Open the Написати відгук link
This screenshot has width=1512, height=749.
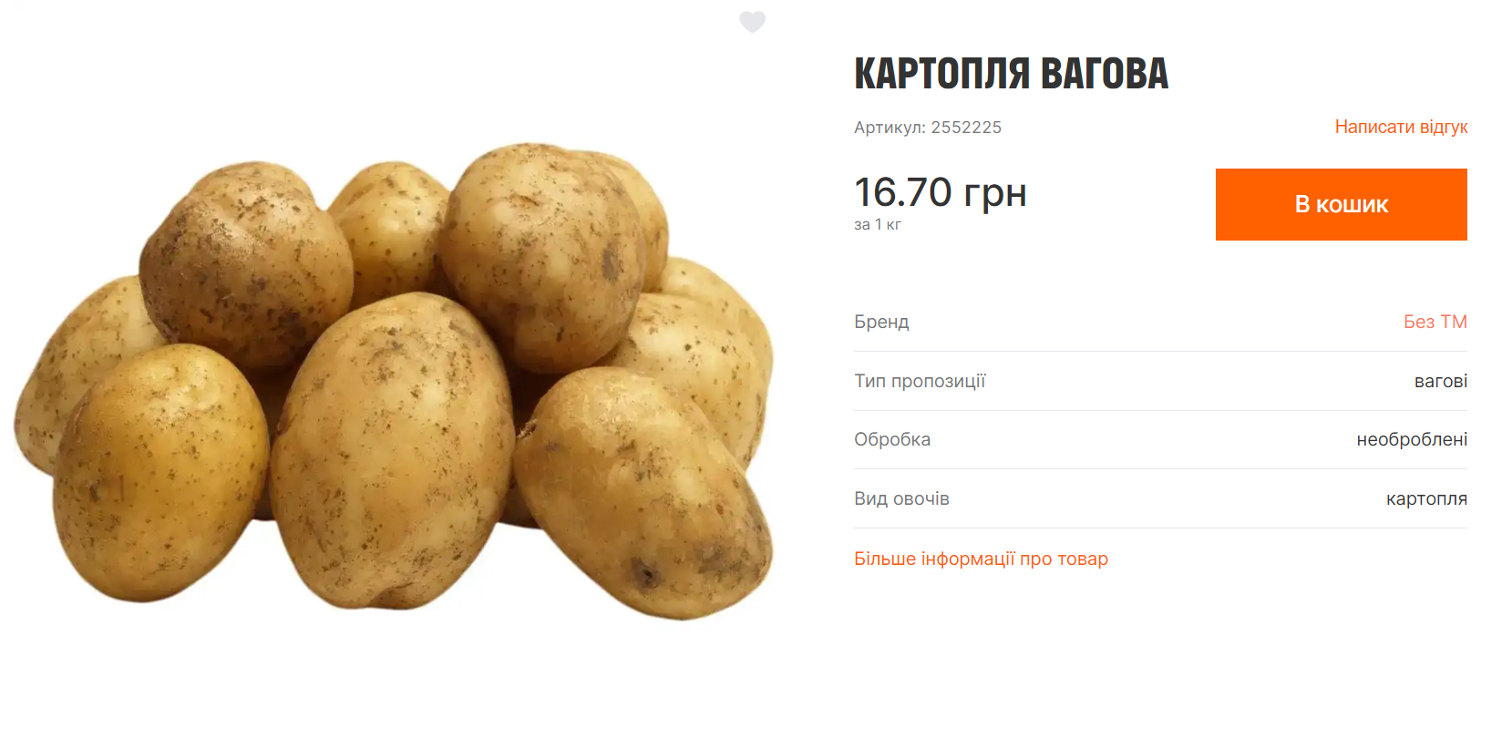tap(1401, 127)
